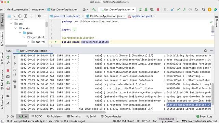
Task: Jump down the stack trace arrow
Action: (x=15, y=63)
